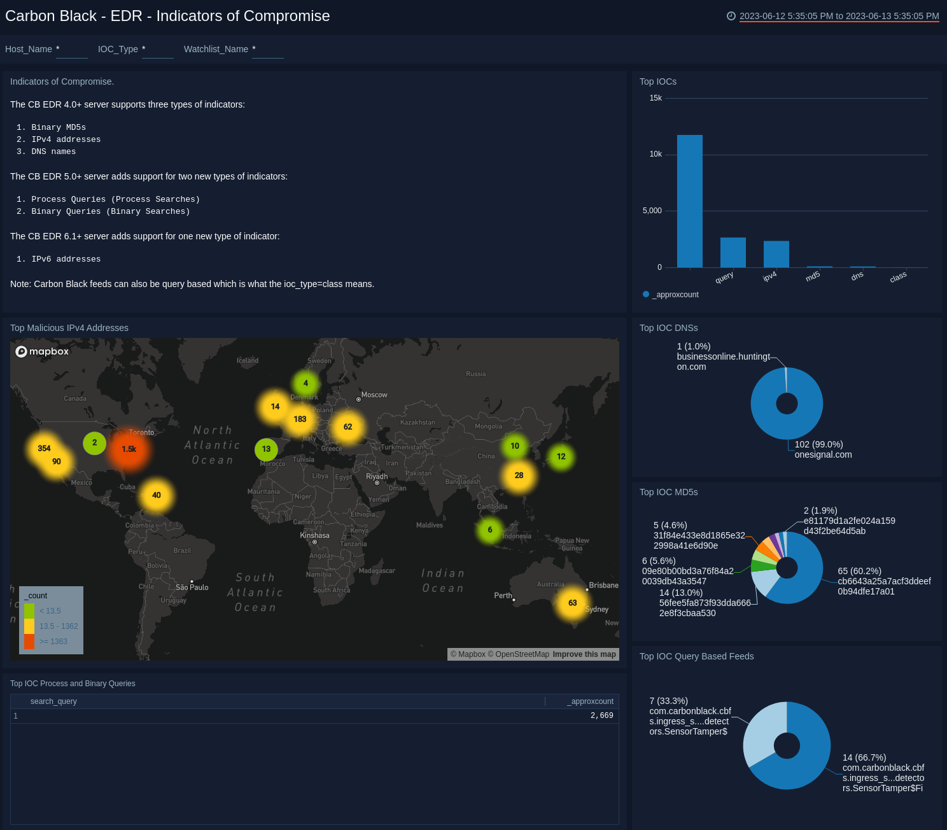Image resolution: width=947 pixels, height=830 pixels.
Task: Click the blue _approxcount legend dot
Action: coord(645,294)
